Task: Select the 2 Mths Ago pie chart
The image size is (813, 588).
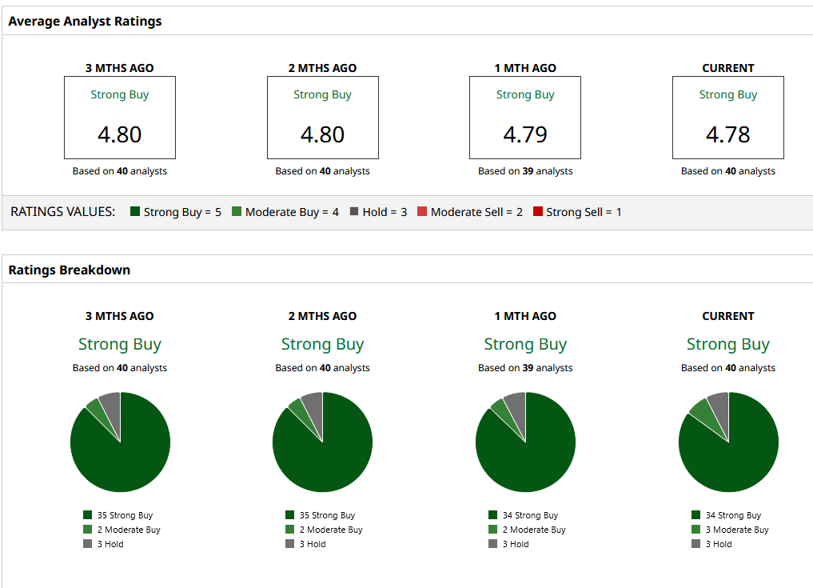Action: pos(322,442)
